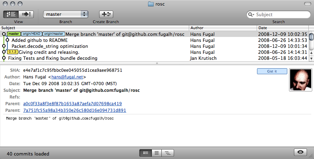Open parent commit a0c0f33a link
Image resolution: width=314 pixels, height=159 pixels.
click(x=72, y=104)
